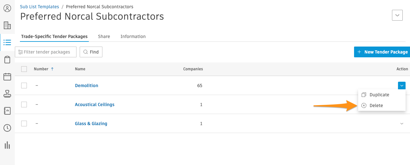The height and width of the screenshot is (165, 410).
Task: Tick the Demolition row checkbox
Action: [x=24, y=86]
